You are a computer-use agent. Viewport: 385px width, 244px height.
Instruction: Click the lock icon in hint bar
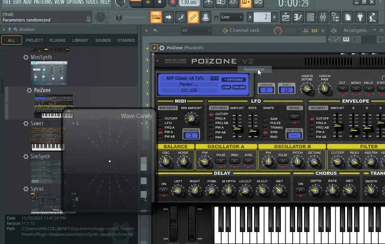click(89, 19)
